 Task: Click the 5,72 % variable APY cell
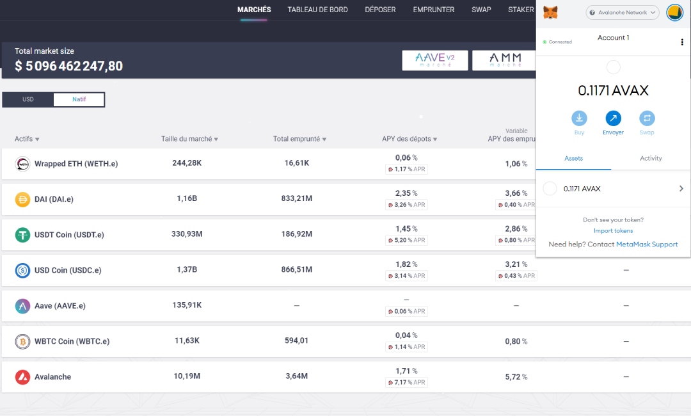click(516, 377)
